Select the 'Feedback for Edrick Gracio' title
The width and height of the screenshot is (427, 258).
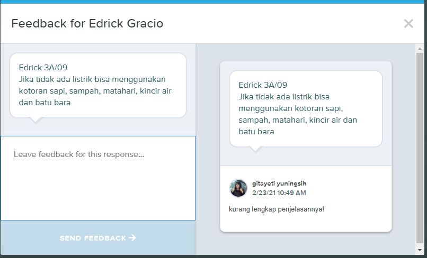[x=87, y=23]
